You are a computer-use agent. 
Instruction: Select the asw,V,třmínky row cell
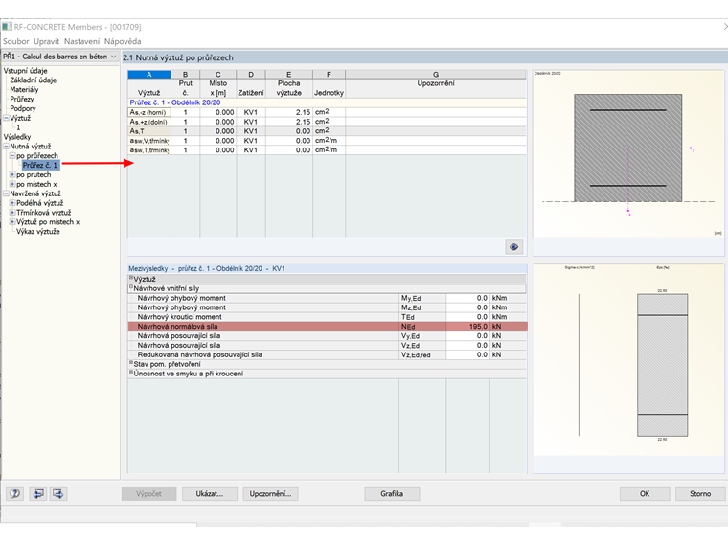tap(149, 141)
